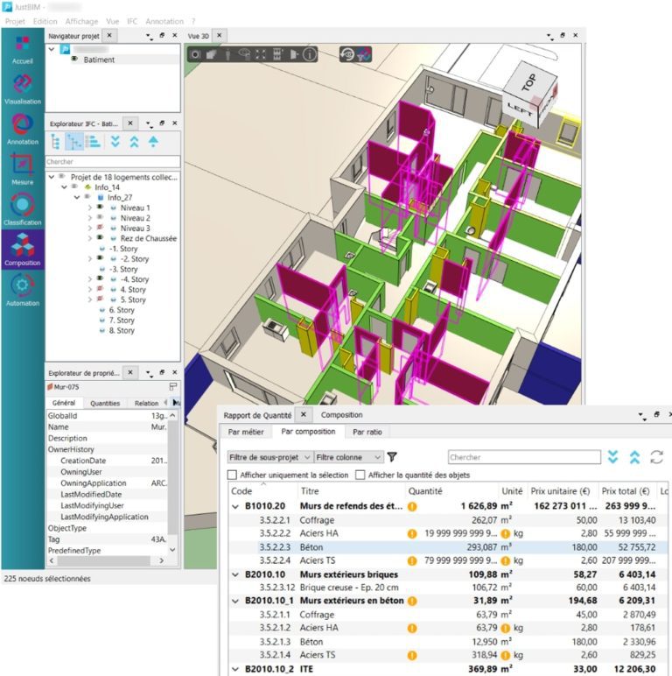Click the fit-to-view icon in 3D toolbar
The width and height of the screenshot is (672, 676).
point(261,55)
